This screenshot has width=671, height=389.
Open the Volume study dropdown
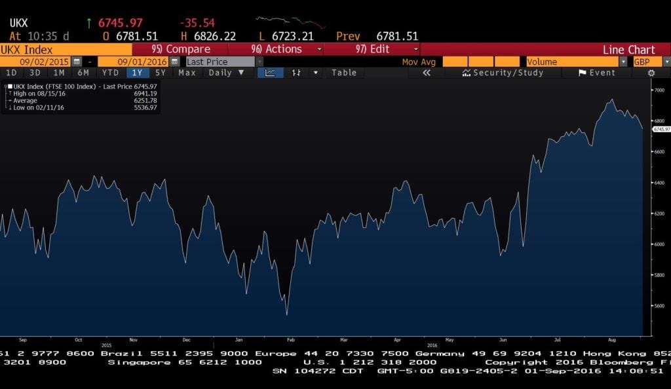point(623,62)
